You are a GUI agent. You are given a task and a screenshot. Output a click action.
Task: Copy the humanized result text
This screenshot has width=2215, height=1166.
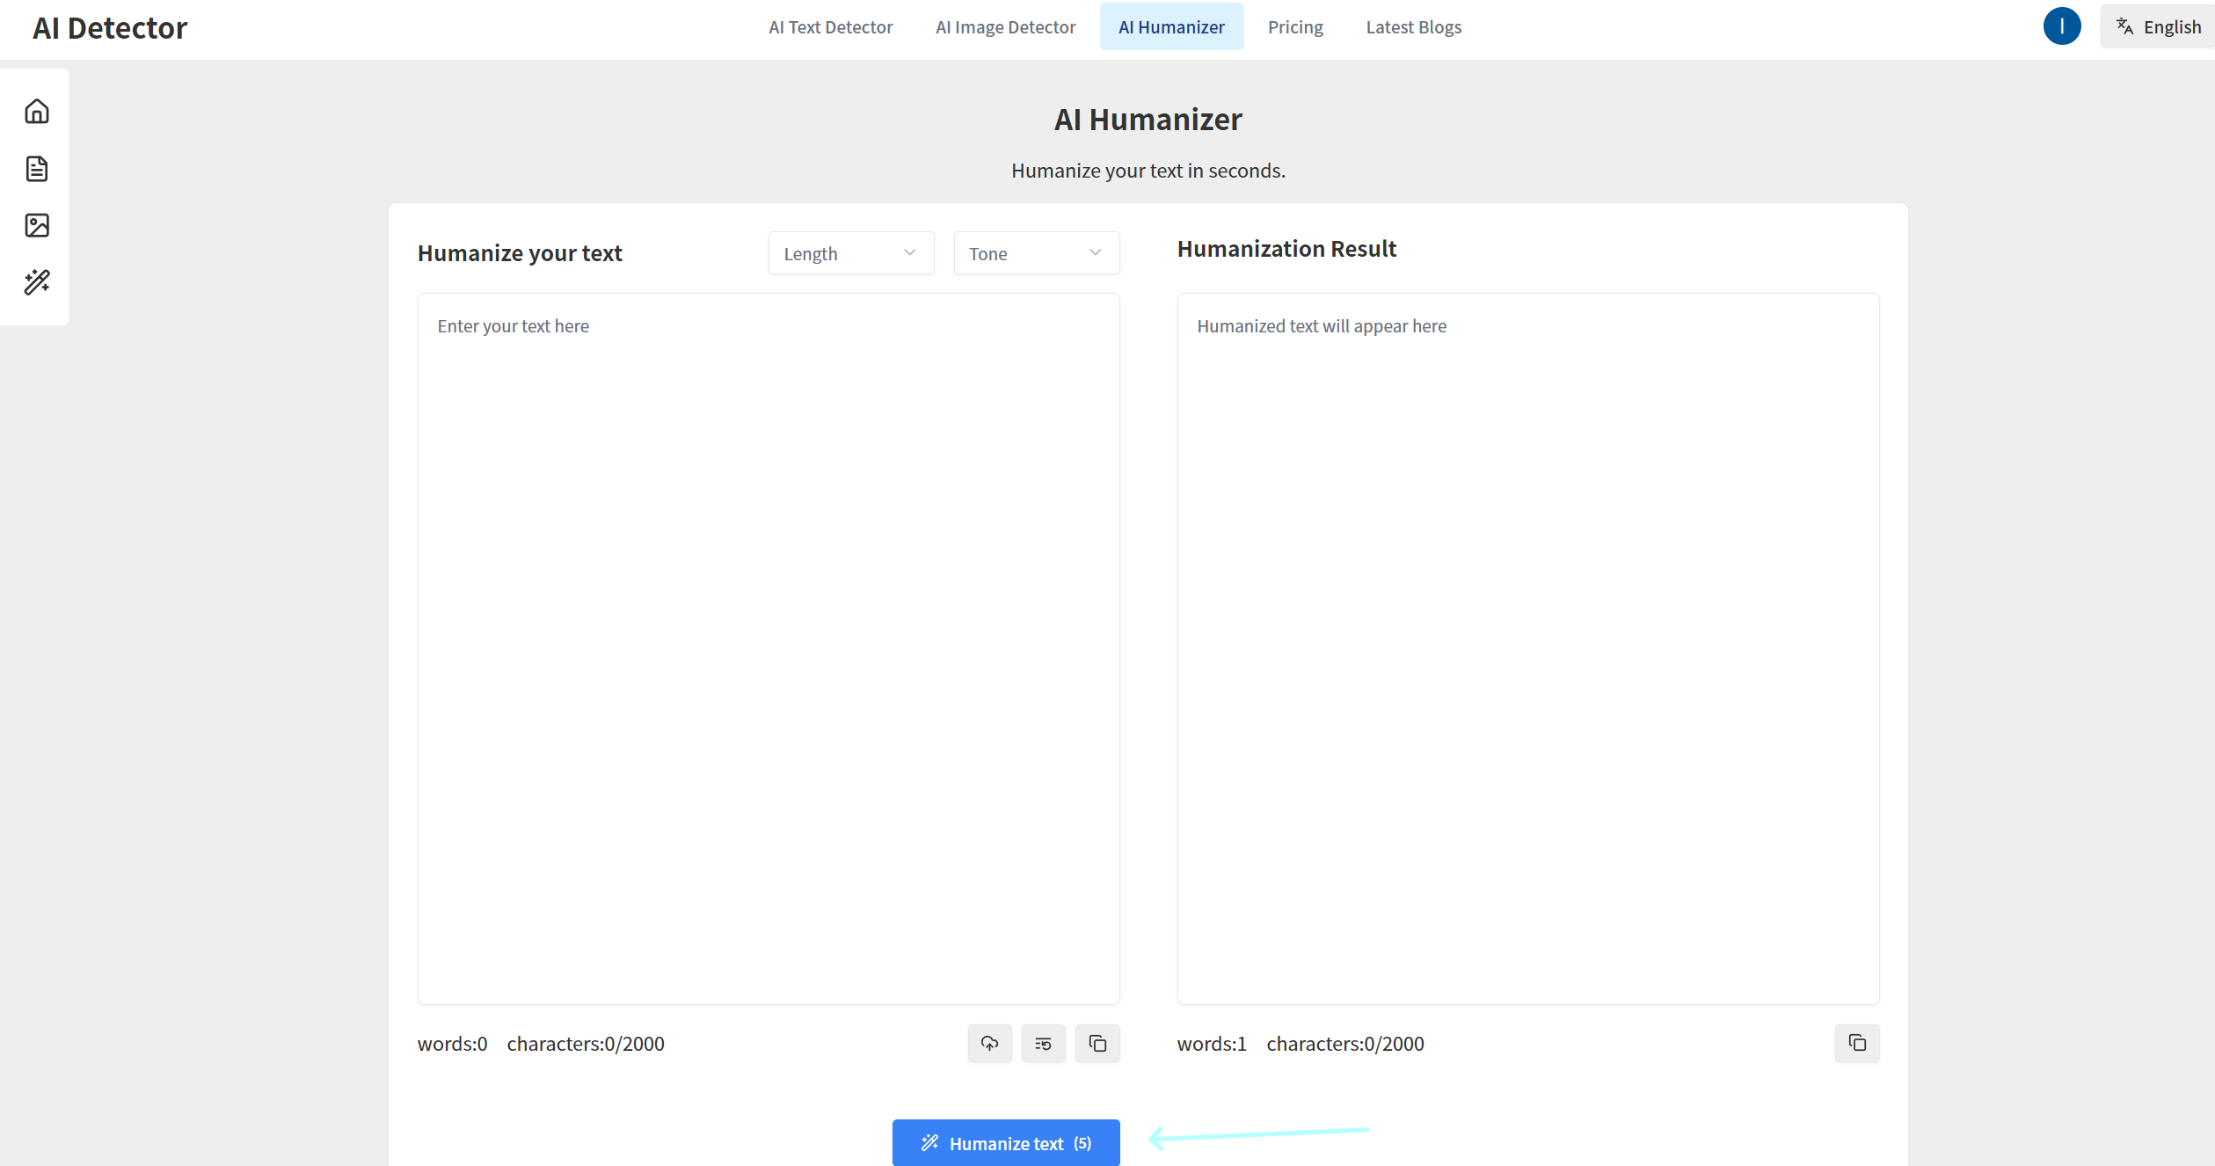[1856, 1043]
